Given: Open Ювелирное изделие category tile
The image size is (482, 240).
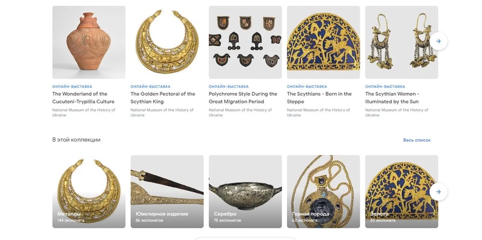Looking at the screenshot, I should [x=167, y=191].
